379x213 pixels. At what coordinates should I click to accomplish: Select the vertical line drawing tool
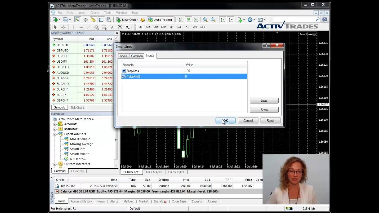73,27
